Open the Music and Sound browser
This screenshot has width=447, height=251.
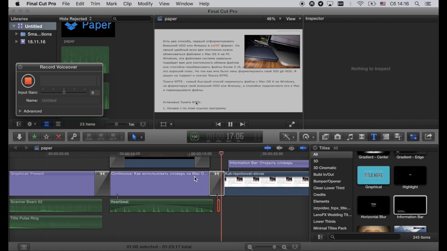pyautogui.click(x=350, y=137)
